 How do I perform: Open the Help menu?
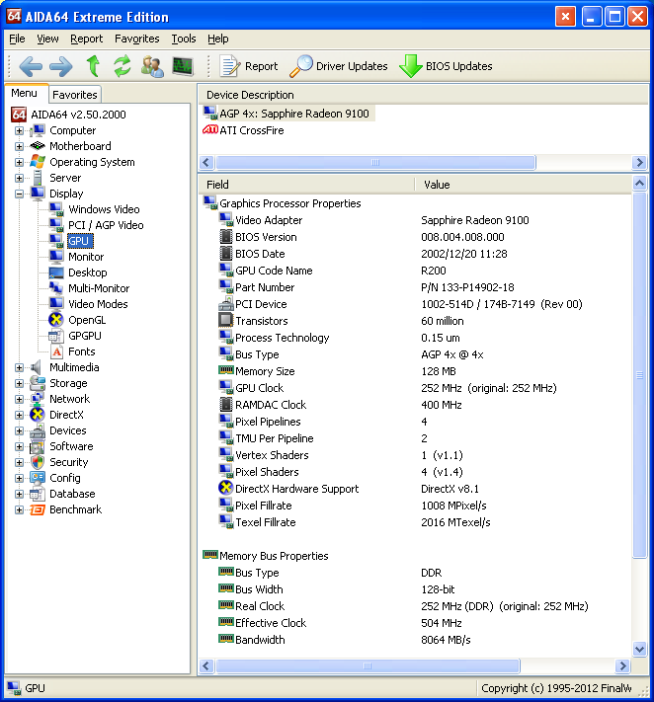click(x=218, y=39)
